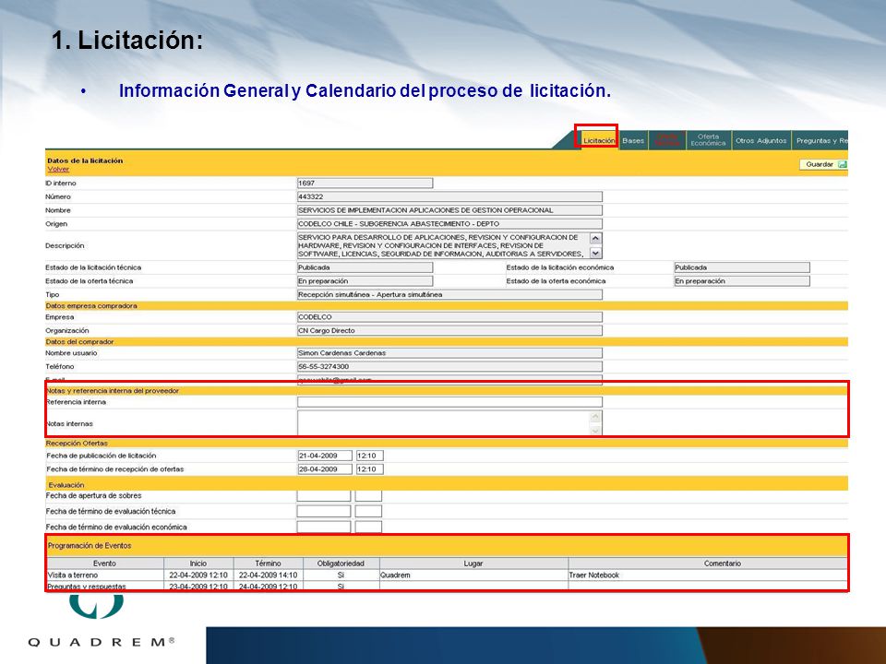Click the término de evaluación técnica time box

368,512
